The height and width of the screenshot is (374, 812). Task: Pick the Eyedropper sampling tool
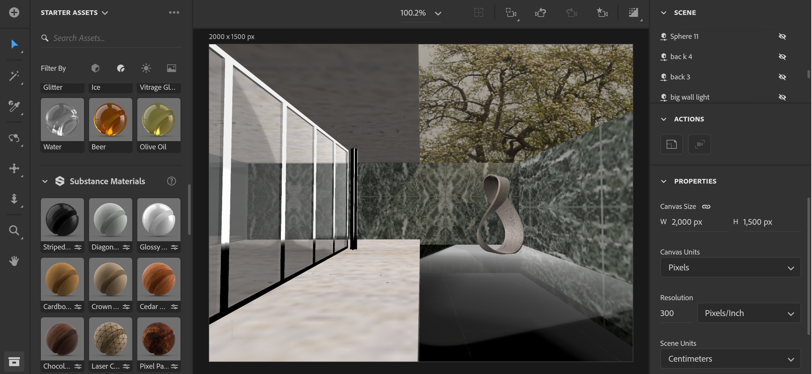13,107
